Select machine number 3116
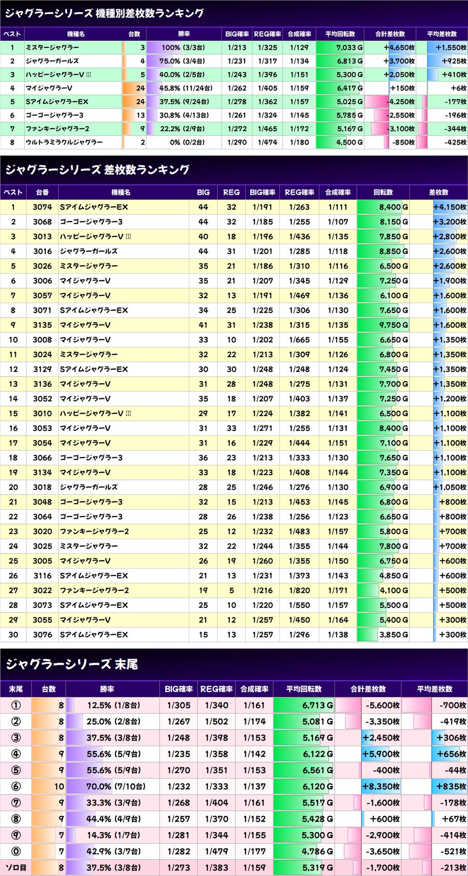 tap(42, 576)
